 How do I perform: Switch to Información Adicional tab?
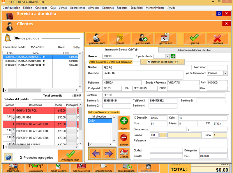point(194,50)
